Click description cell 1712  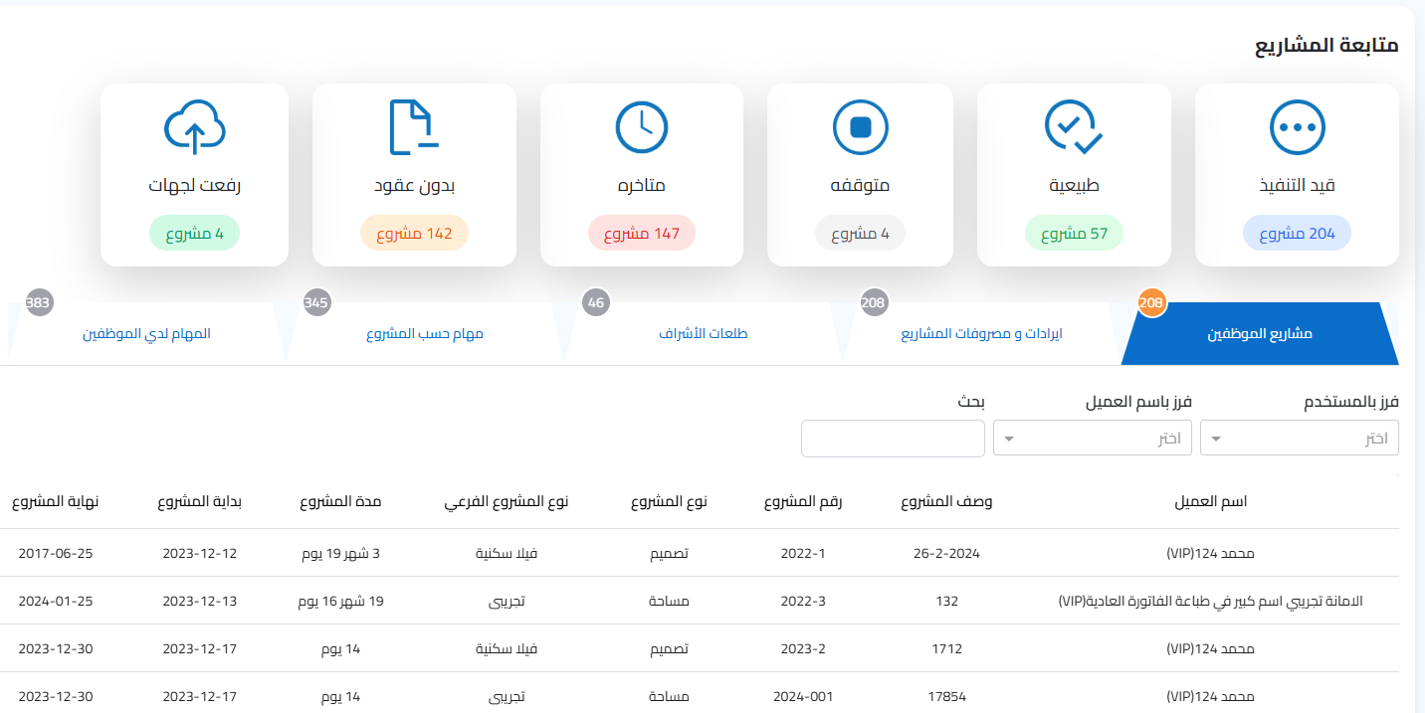[947, 648]
